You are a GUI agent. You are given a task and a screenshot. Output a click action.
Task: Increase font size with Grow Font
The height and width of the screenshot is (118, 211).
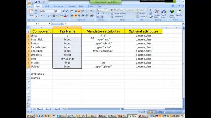[x=63, y=11]
